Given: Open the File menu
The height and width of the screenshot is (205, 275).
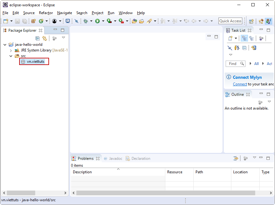Looking at the screenshot, I should [5, 13].
